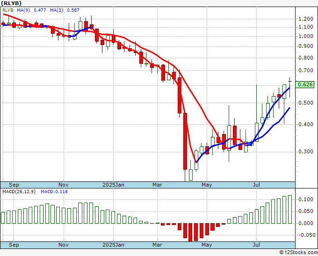Click Nov on the price chart time axis
Image resolution: width=318 pixels, height=256 pixels.
[x=64, y=185]
